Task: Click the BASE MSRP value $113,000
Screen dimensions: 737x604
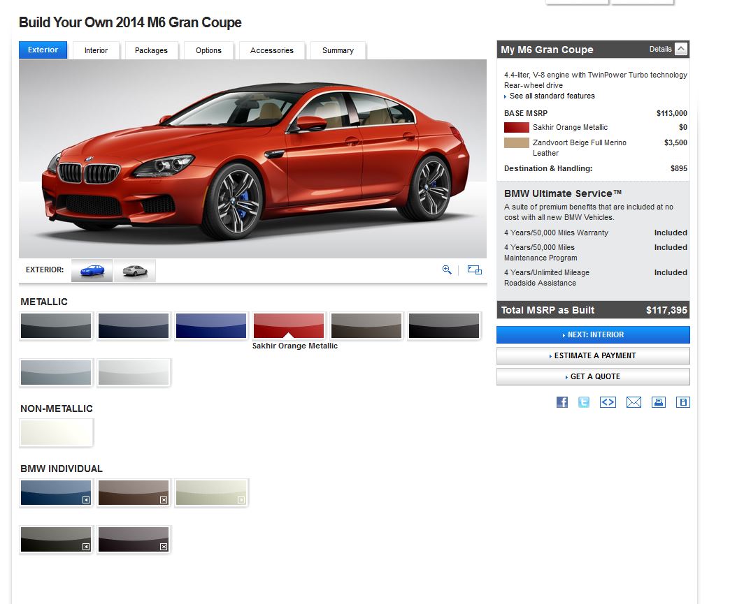Action: pos(672,113)
